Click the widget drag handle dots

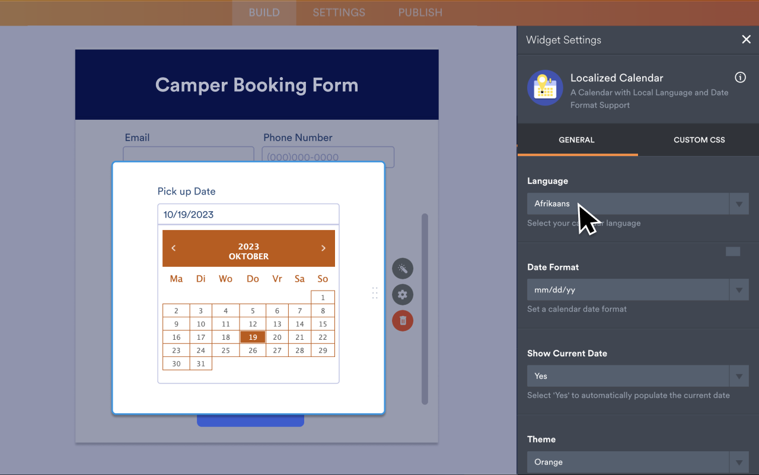point(374,292)
